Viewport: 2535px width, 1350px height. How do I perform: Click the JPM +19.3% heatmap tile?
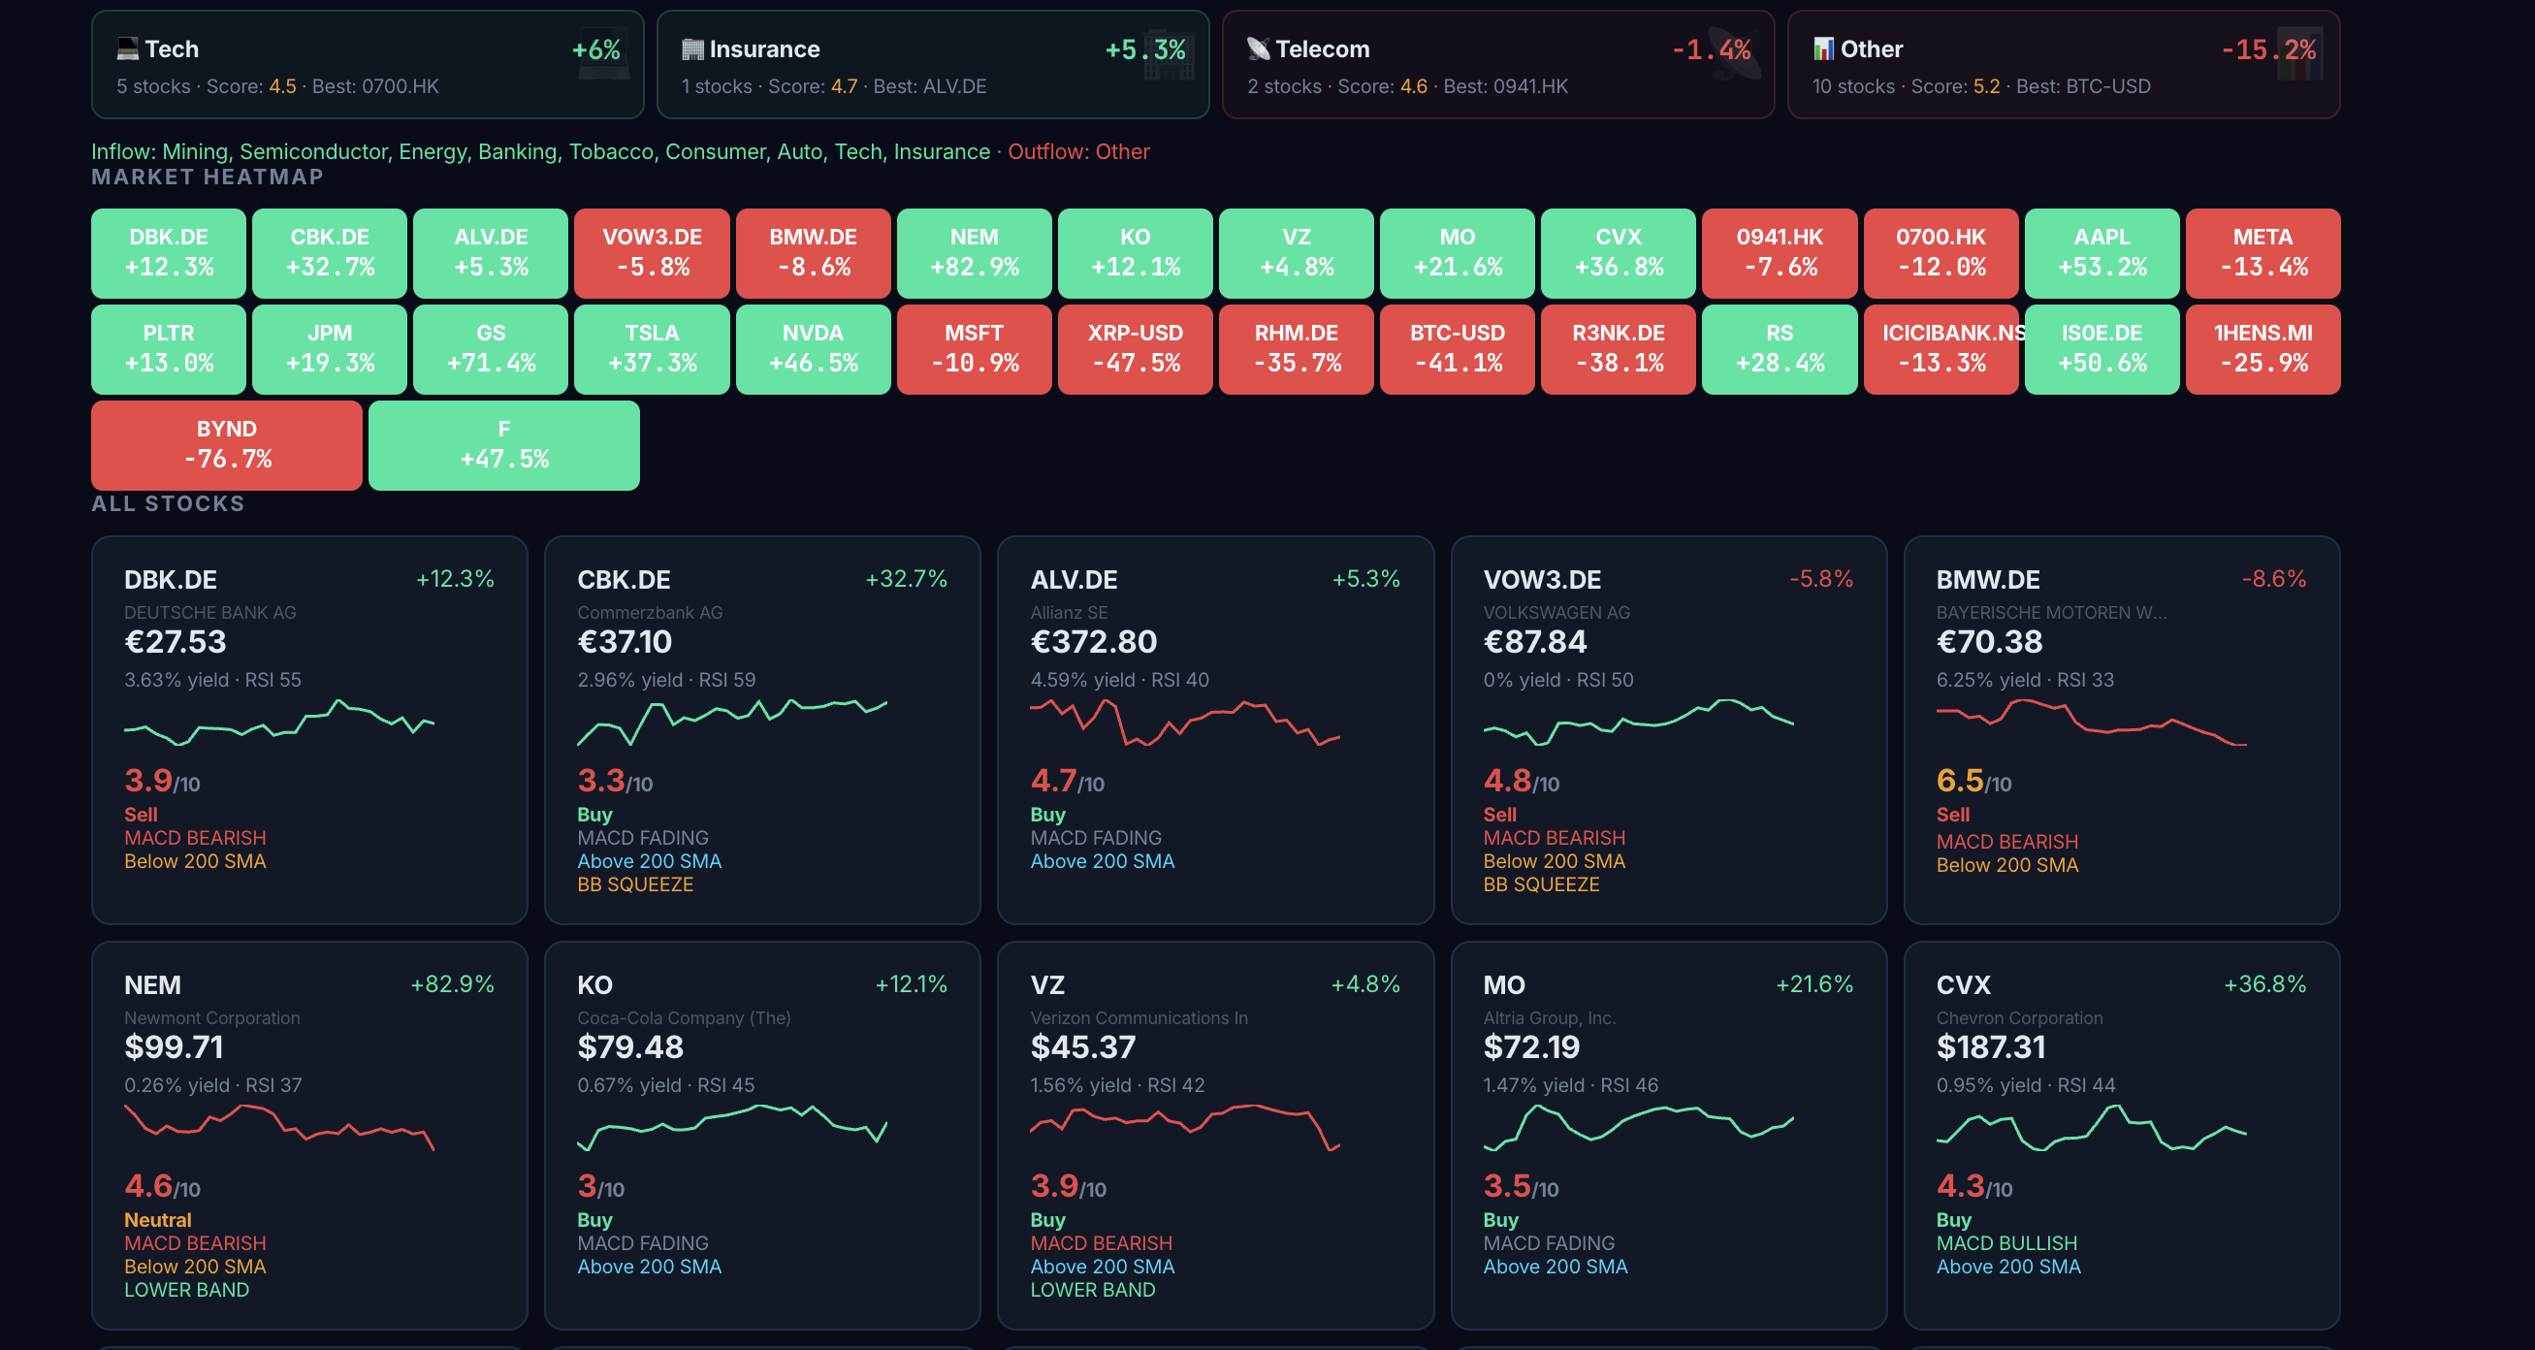point(330,349)
